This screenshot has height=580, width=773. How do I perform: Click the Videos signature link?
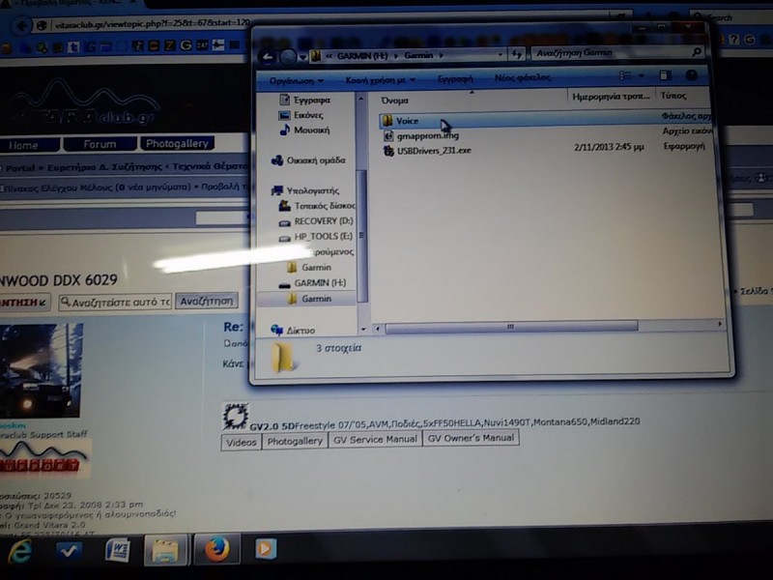(241, 442)
